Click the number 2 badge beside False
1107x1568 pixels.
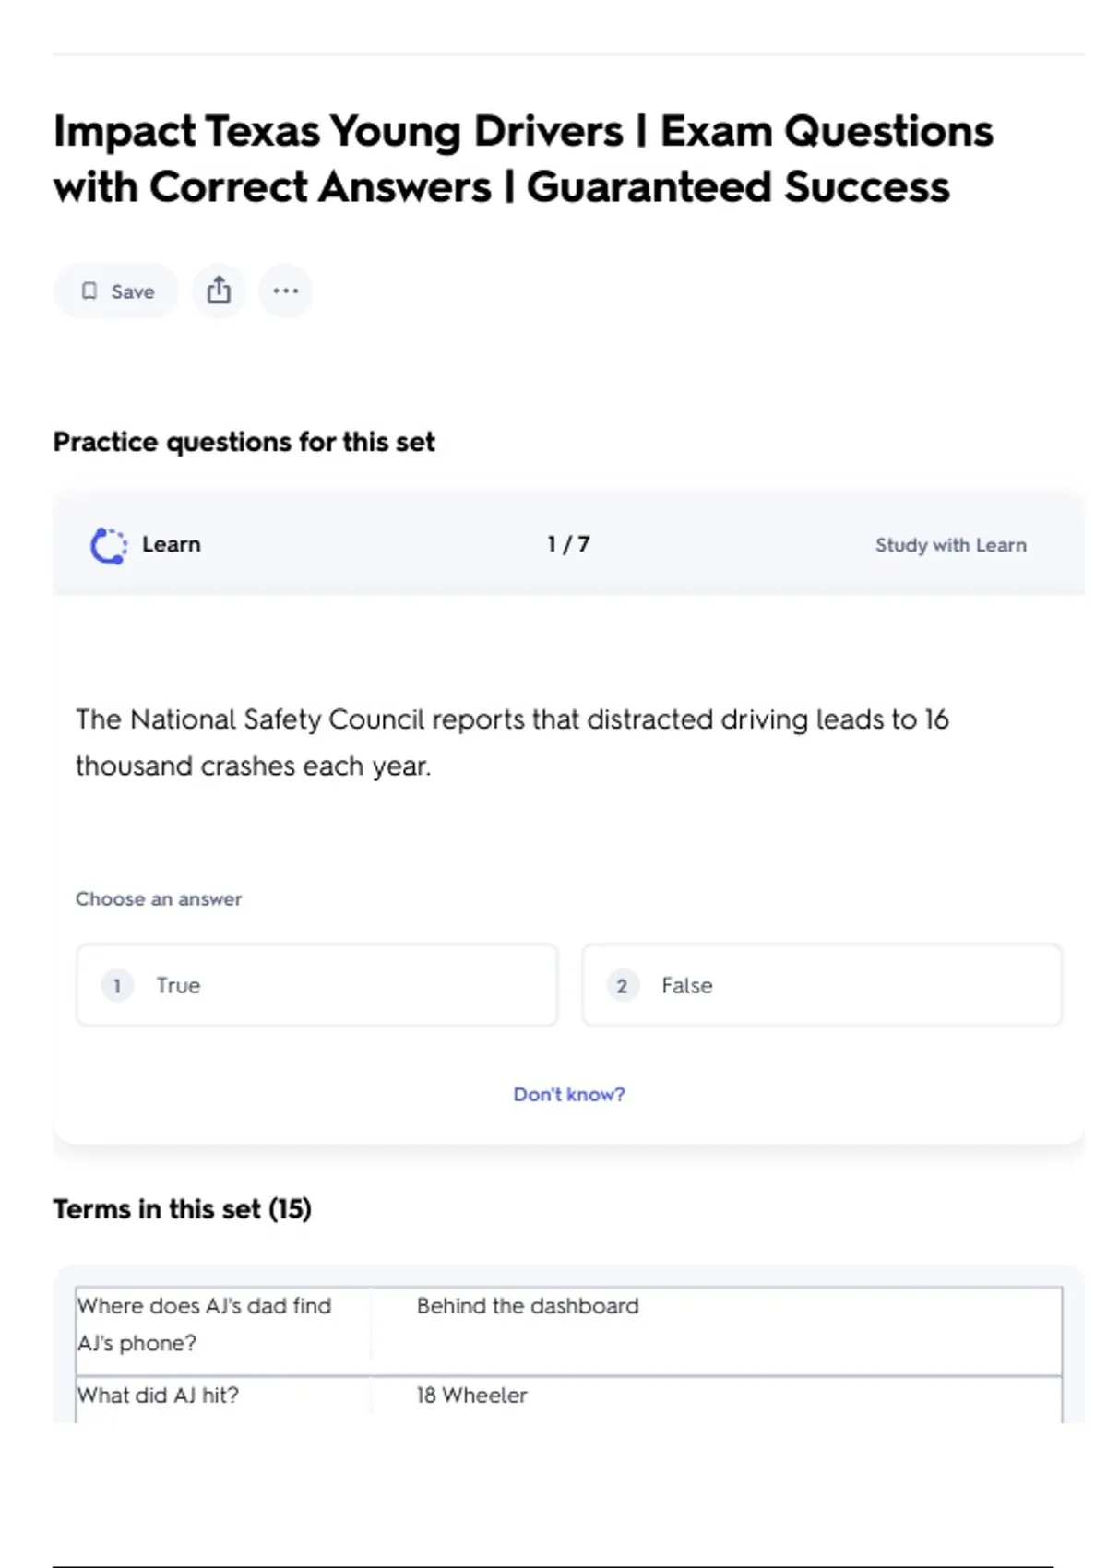[622, 985]
